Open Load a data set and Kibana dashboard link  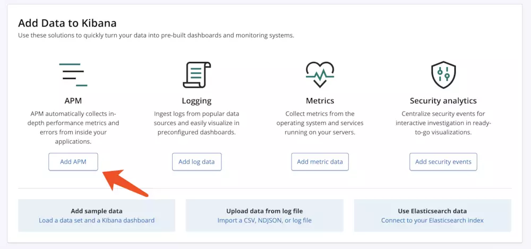pyautogui.click(x=97, y=220)
